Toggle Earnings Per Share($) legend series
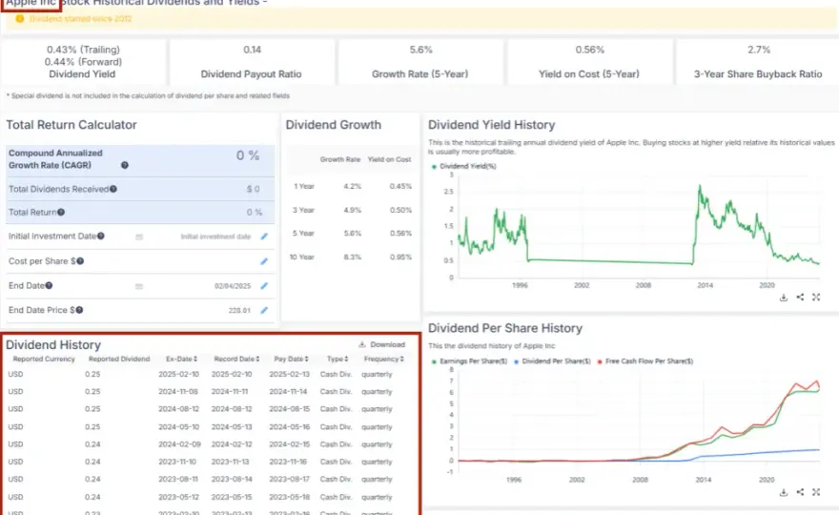839x515 pixels. click(469, 361)
